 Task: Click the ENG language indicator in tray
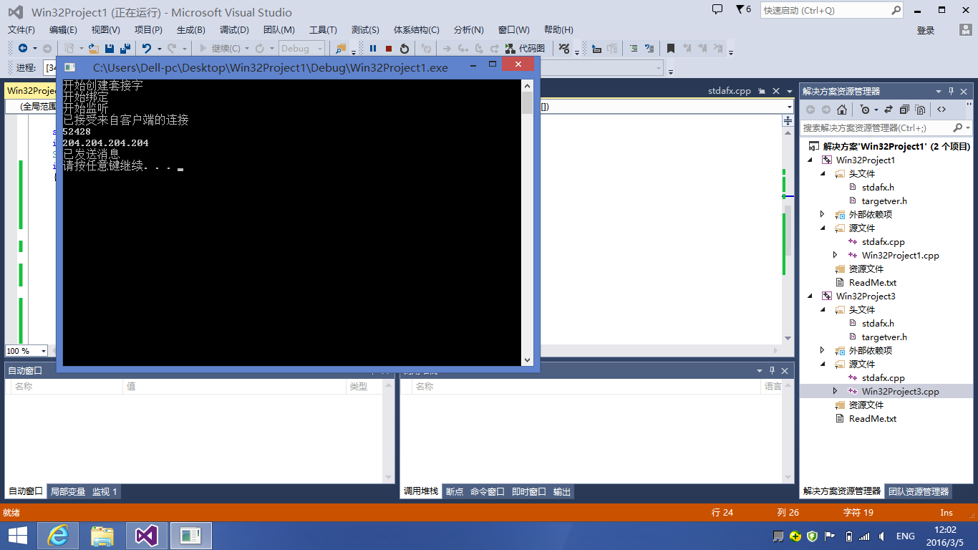click(906, 536)
